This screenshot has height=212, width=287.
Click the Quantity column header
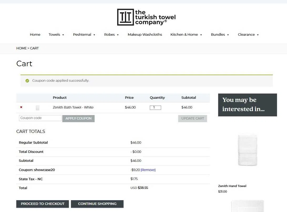pyautogui.click(x=157, y=98)
